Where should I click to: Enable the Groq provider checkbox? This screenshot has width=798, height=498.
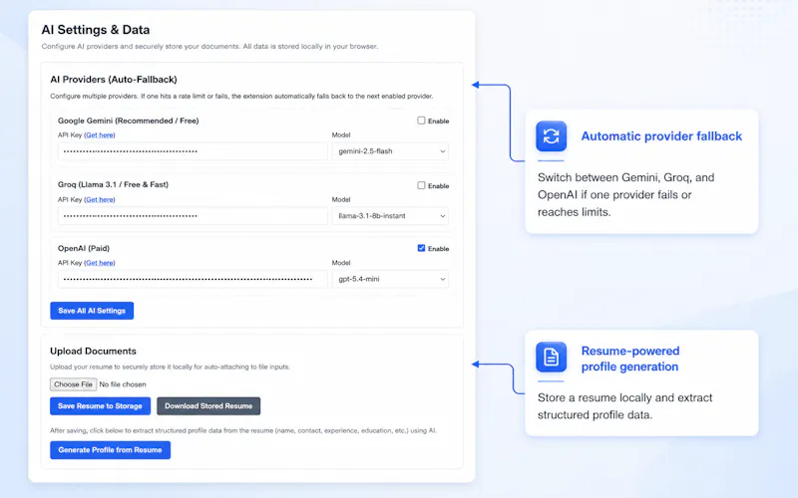coord(421,185)
